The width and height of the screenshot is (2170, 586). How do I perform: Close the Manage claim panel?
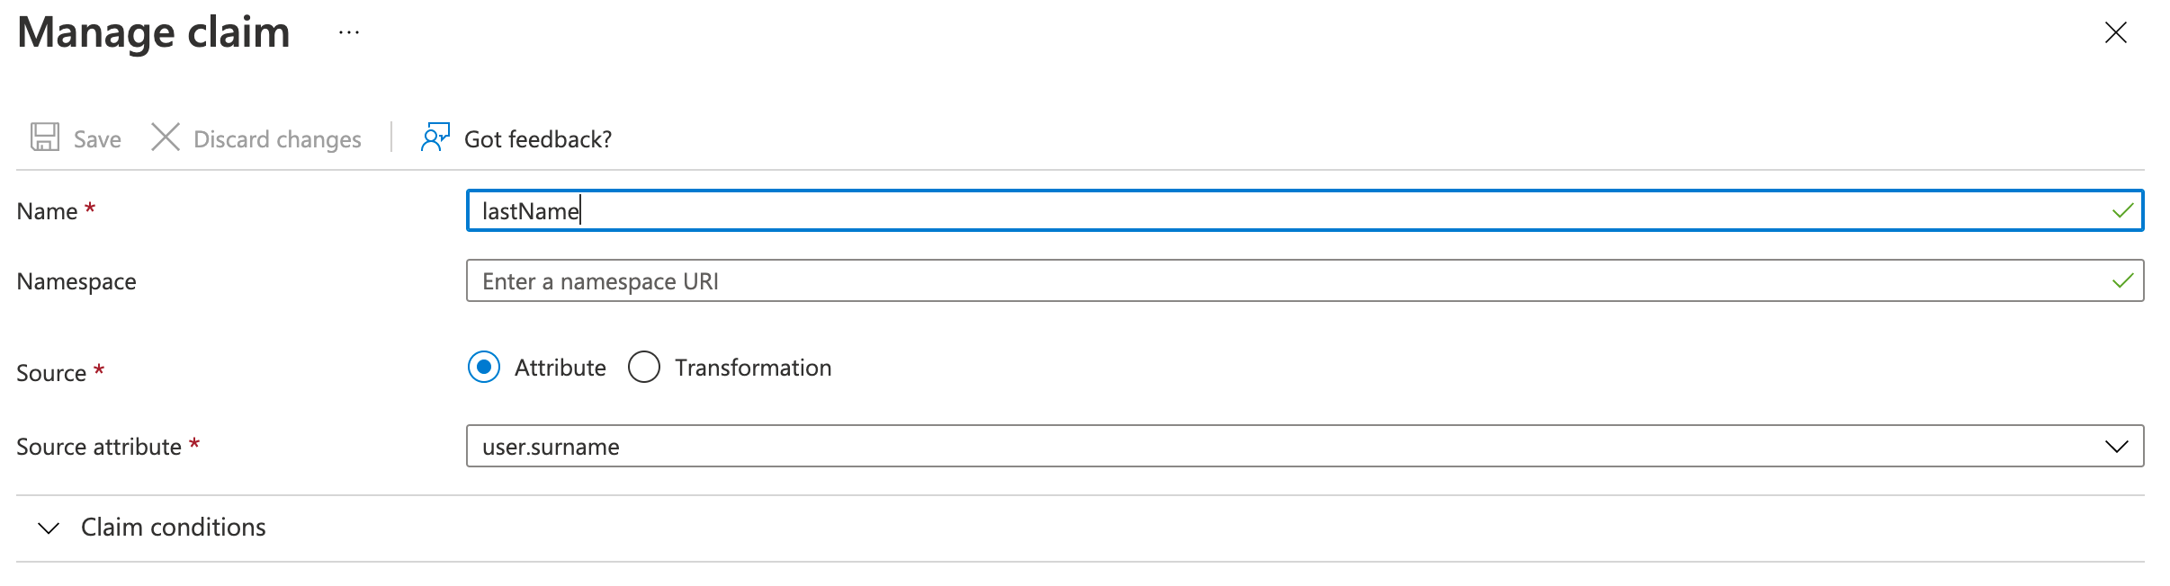(2116, 33)
